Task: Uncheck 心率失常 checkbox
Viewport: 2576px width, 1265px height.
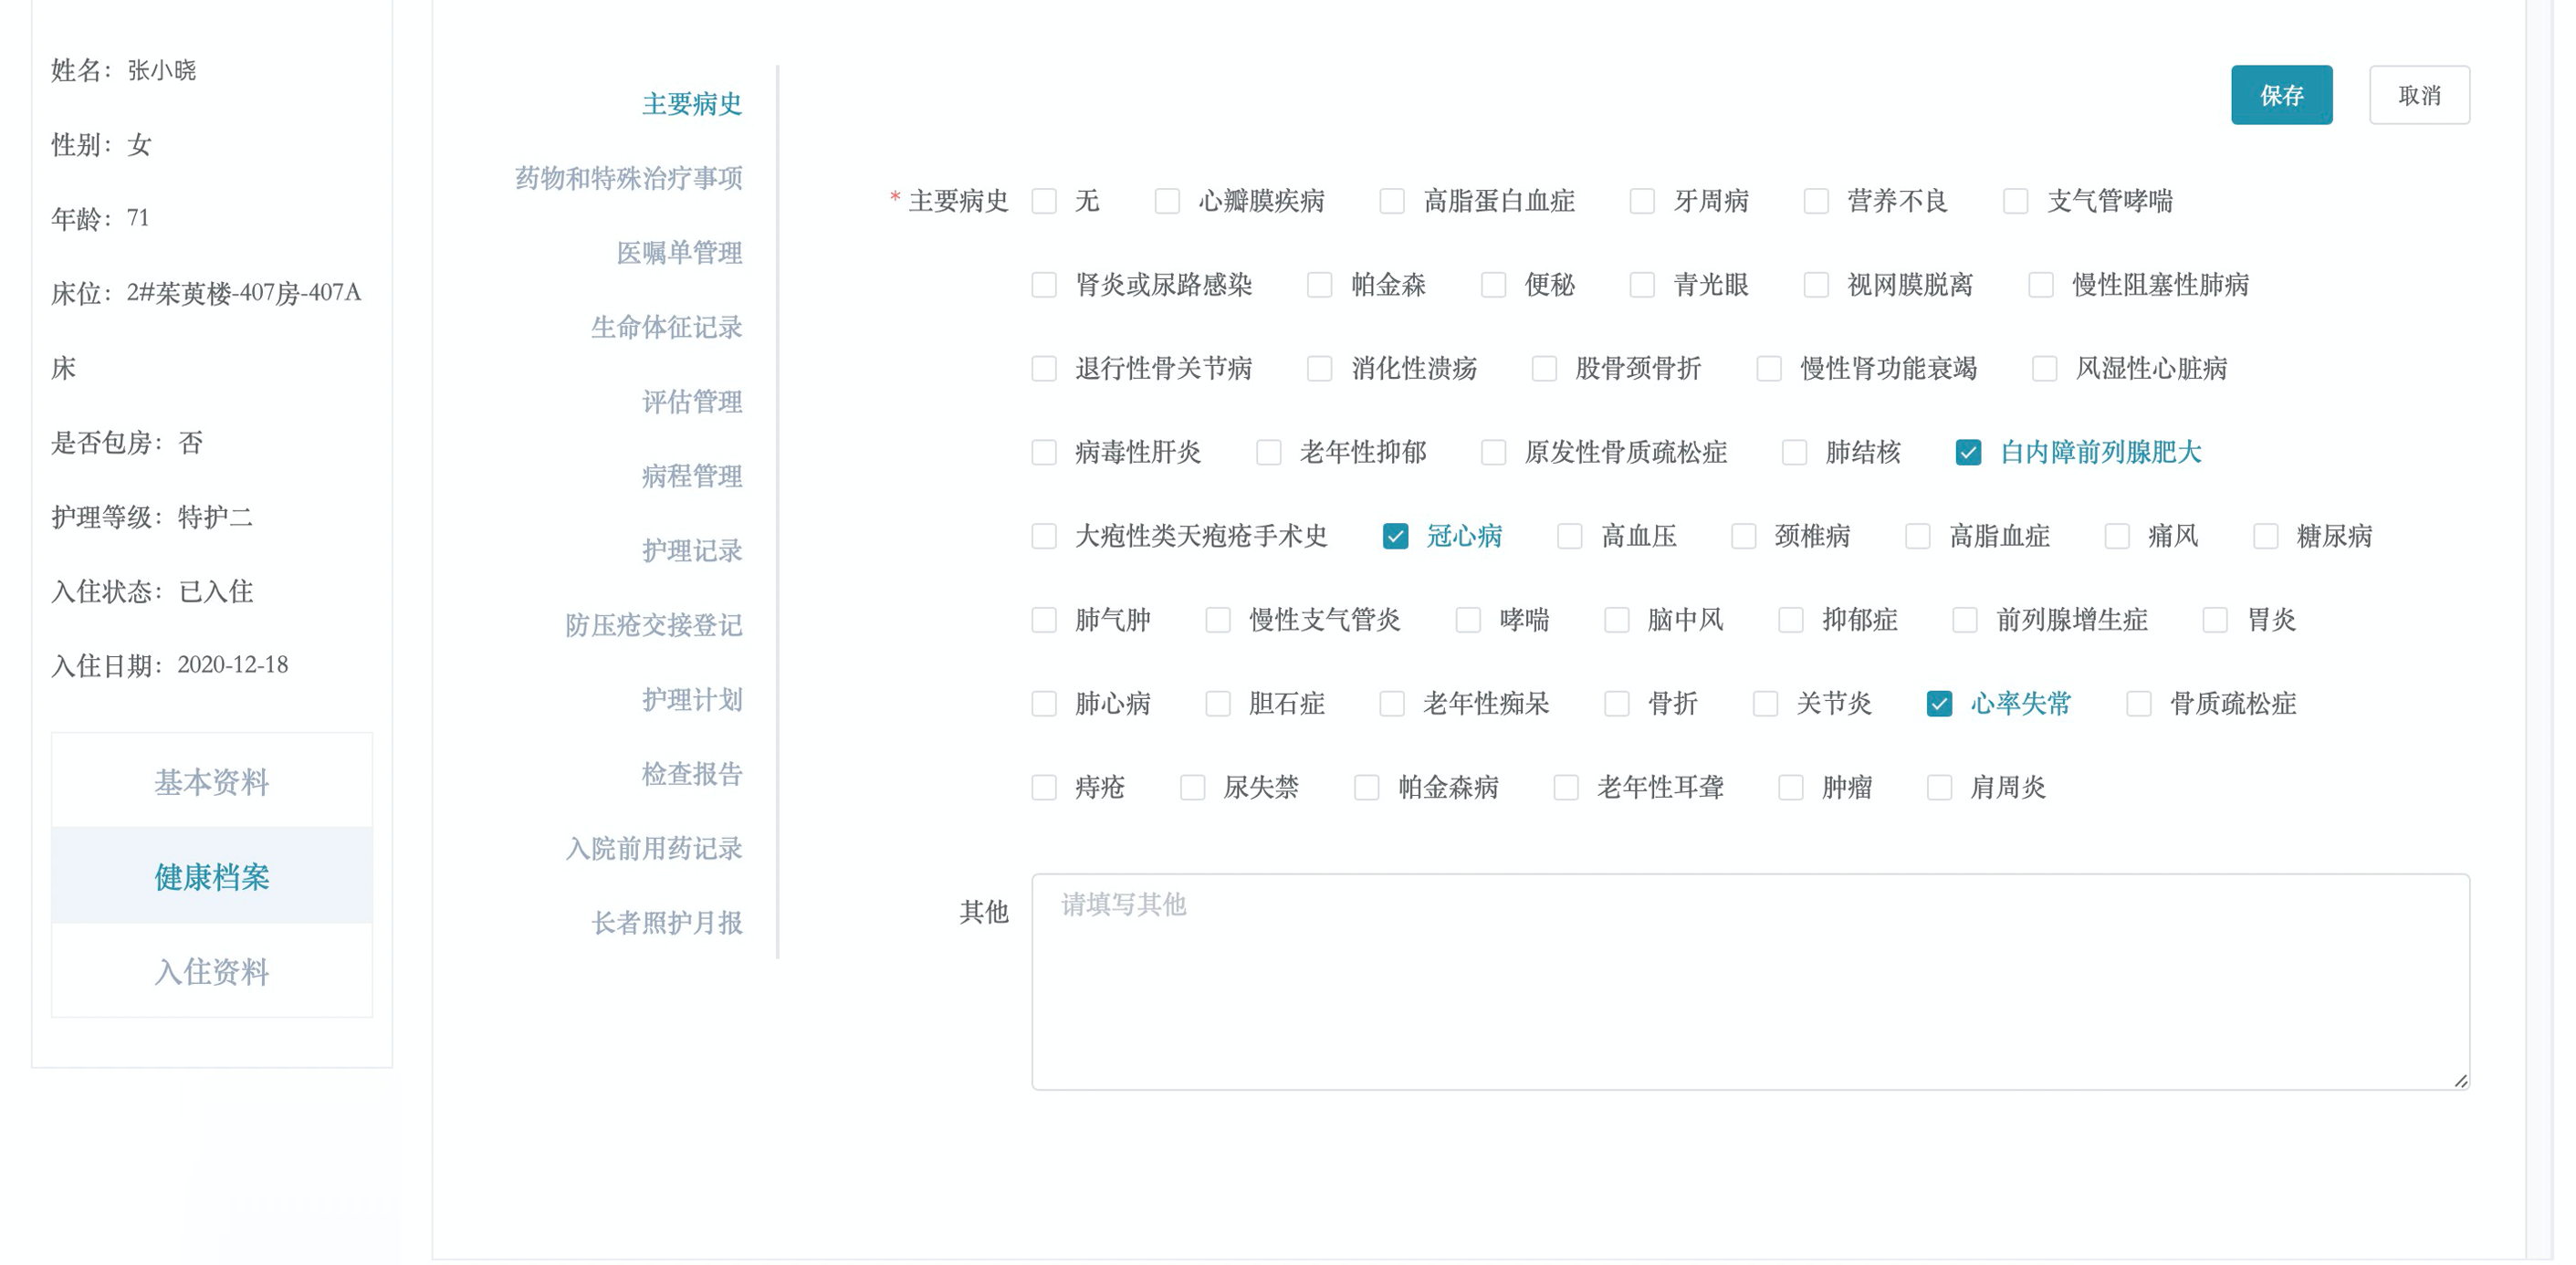Action: click(1939, 705)
